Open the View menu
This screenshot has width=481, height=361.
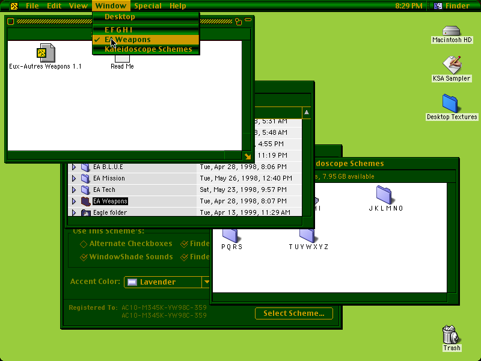pos(78,6)
